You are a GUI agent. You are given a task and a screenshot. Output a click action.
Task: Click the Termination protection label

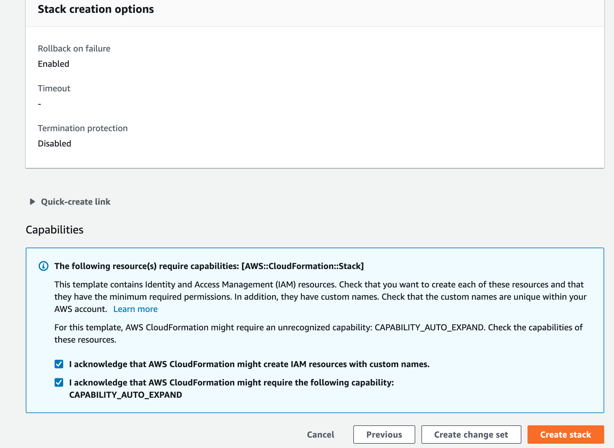(x=83, y=128)
